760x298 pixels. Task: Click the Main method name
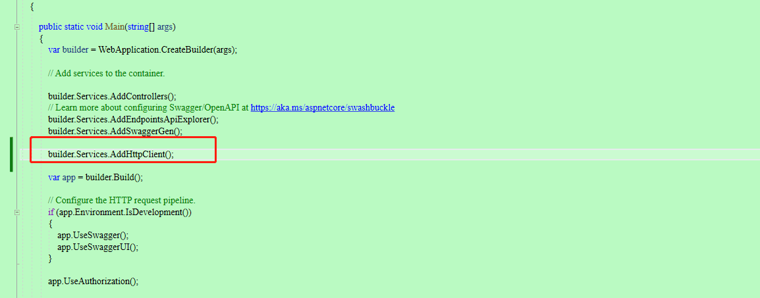pyautogui.click(x=115, y=27)
